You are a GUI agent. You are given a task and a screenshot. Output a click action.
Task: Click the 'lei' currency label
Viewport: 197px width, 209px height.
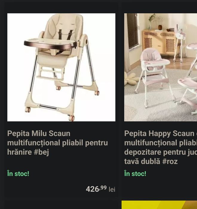[112, 190]
